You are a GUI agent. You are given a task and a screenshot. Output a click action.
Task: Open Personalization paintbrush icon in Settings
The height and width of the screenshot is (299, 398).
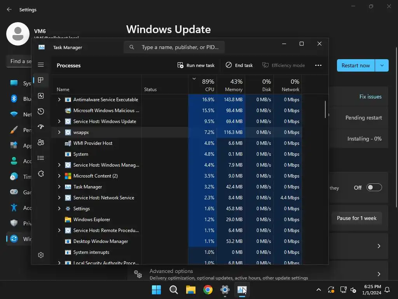14,130
